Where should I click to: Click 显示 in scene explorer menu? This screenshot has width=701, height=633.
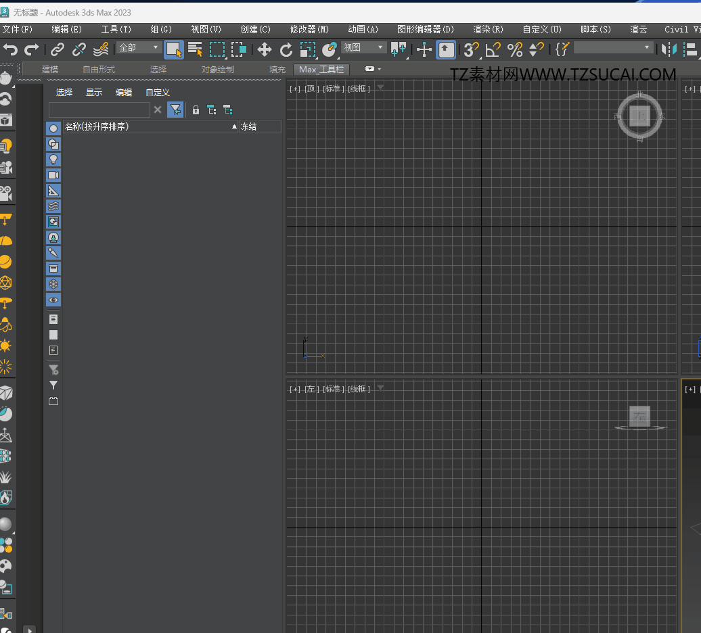94,93
